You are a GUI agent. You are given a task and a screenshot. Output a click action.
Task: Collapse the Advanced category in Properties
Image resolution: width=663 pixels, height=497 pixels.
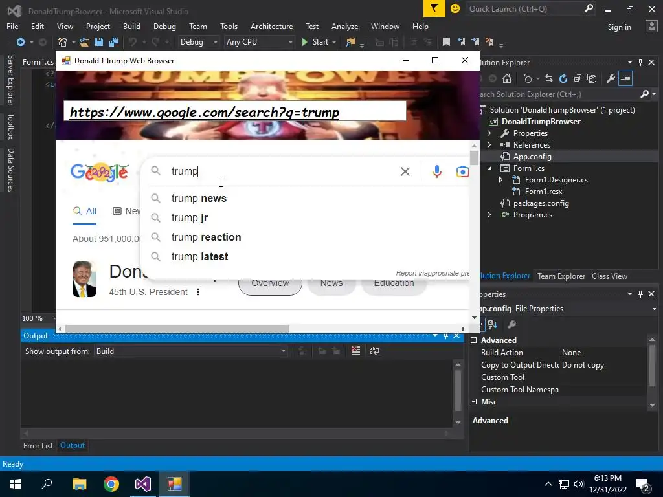pyautogui.click(x=473, y=340)
